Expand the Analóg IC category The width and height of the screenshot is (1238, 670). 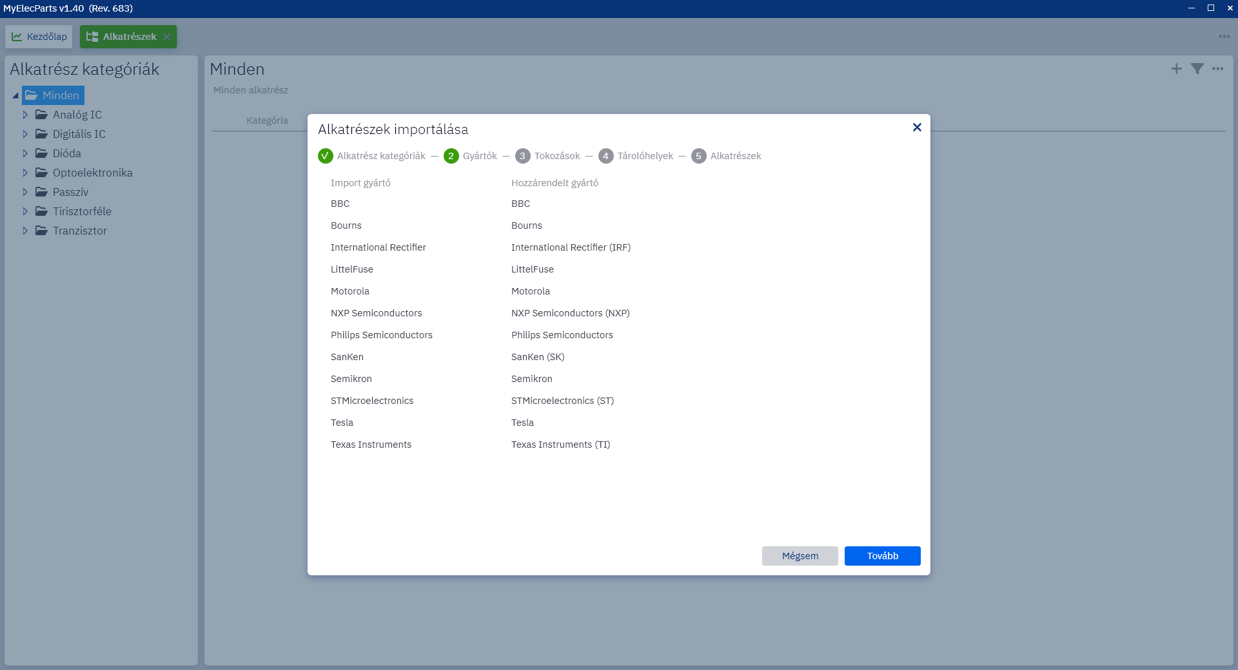point(25,115)
